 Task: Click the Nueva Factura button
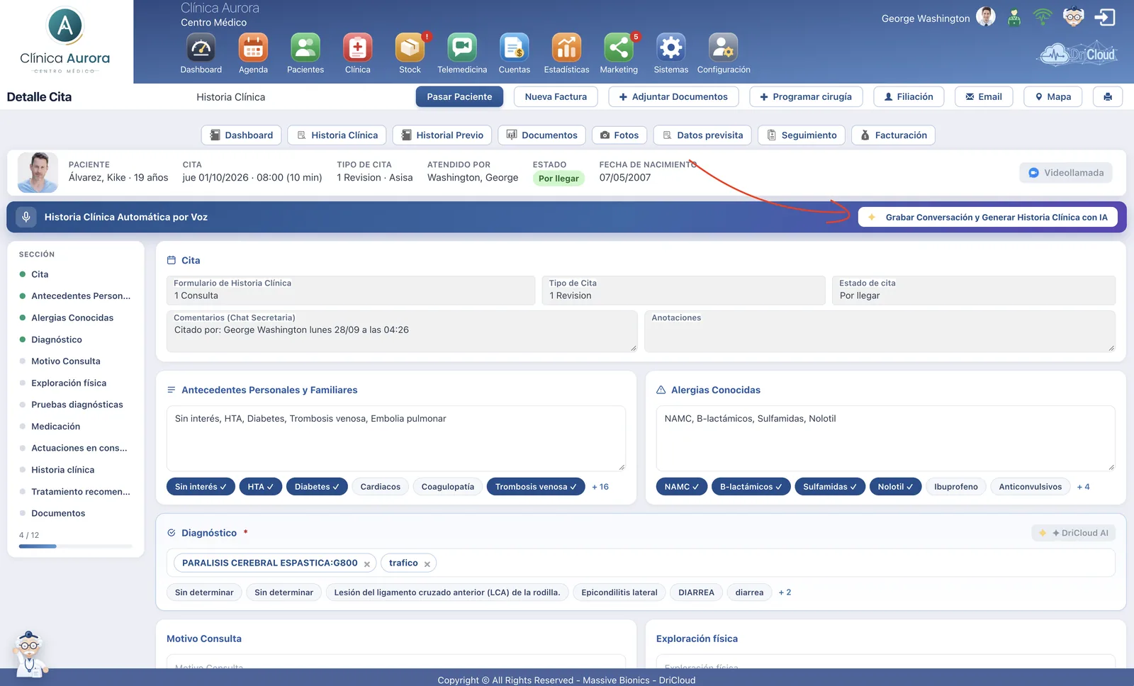click(556, 96)
